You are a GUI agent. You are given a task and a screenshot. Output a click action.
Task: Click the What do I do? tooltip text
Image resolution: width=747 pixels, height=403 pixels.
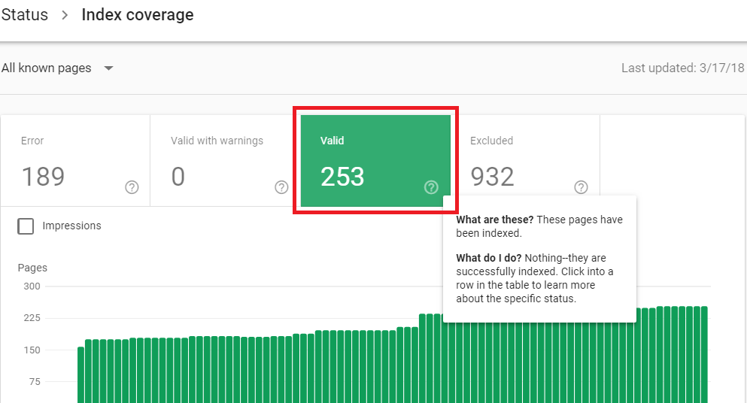[x=489, y=258]
